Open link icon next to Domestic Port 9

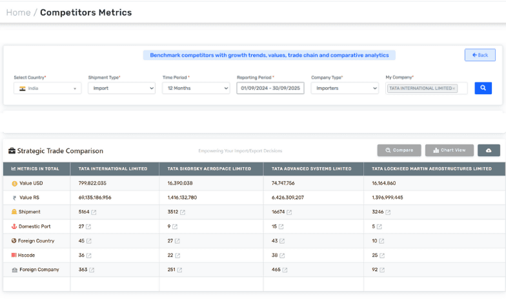pos(175,227)
